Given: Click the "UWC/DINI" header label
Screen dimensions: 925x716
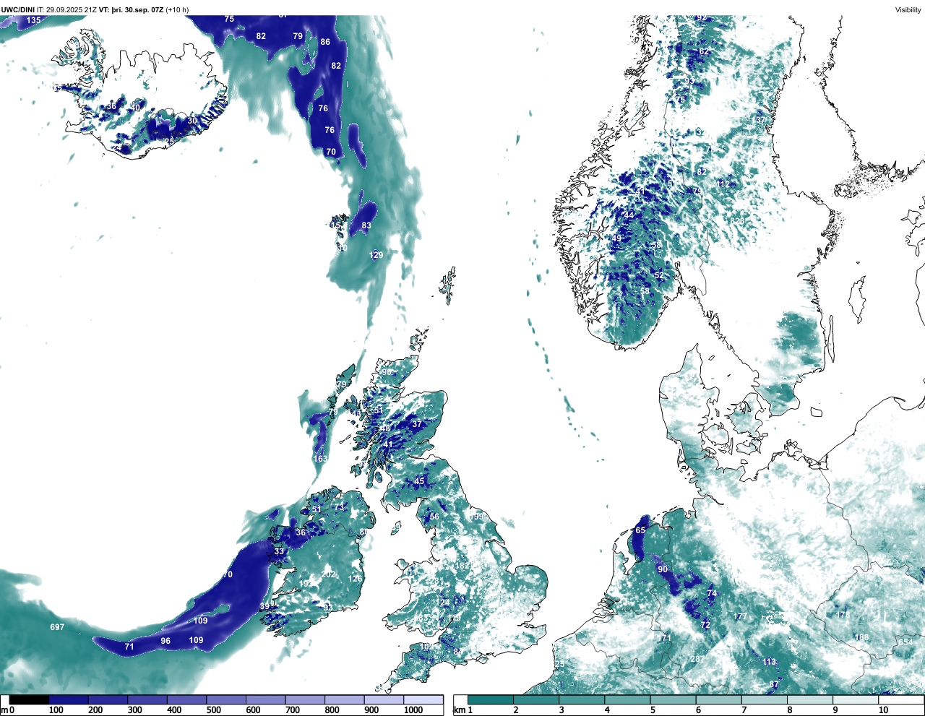Looking at the screenshot, I should coord(17,9).
